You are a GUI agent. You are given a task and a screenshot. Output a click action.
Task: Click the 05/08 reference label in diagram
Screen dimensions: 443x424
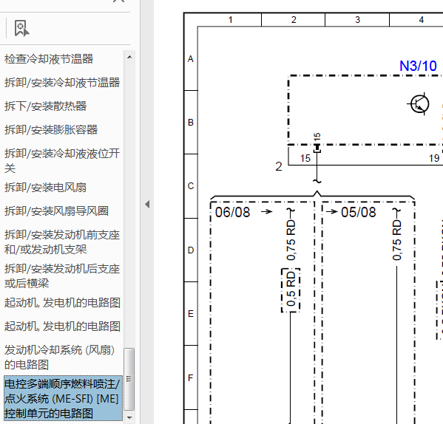tap(358, 212)
